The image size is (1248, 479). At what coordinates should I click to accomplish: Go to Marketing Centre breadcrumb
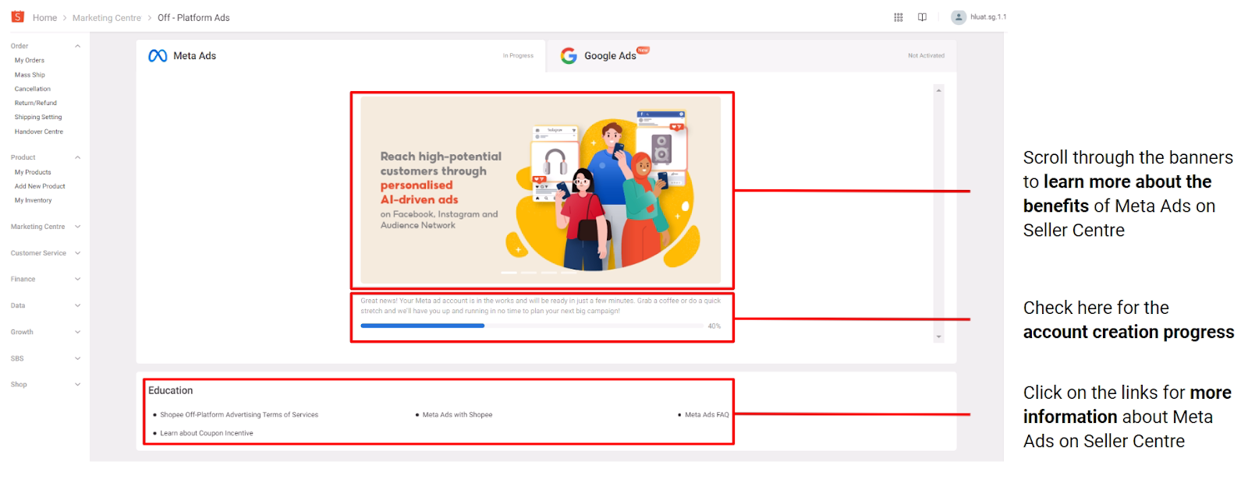pos(107,18)
